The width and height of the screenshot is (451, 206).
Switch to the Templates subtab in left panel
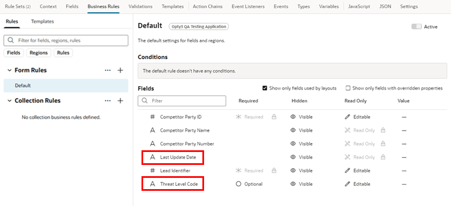[42, 21]
